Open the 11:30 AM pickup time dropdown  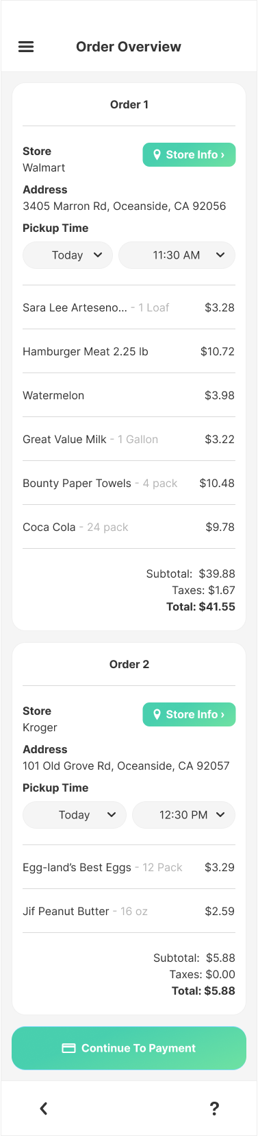(177, 255)
